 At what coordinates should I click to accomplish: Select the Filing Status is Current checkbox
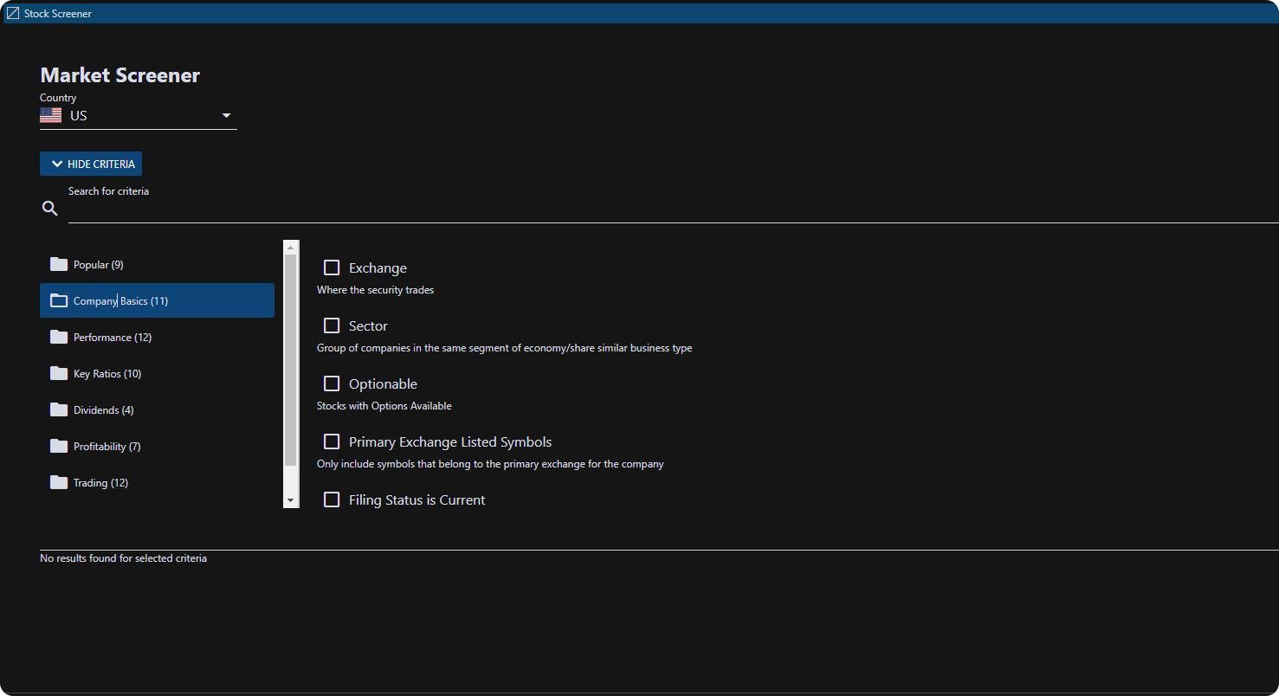click(332, 499)
